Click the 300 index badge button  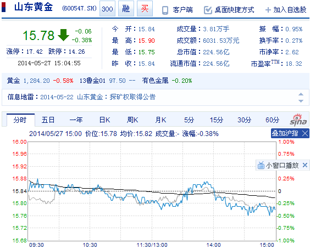pos(107,9)
